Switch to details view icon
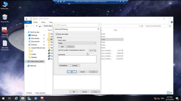The width and height of the screenshot is (181, 101). coord(168,93)
